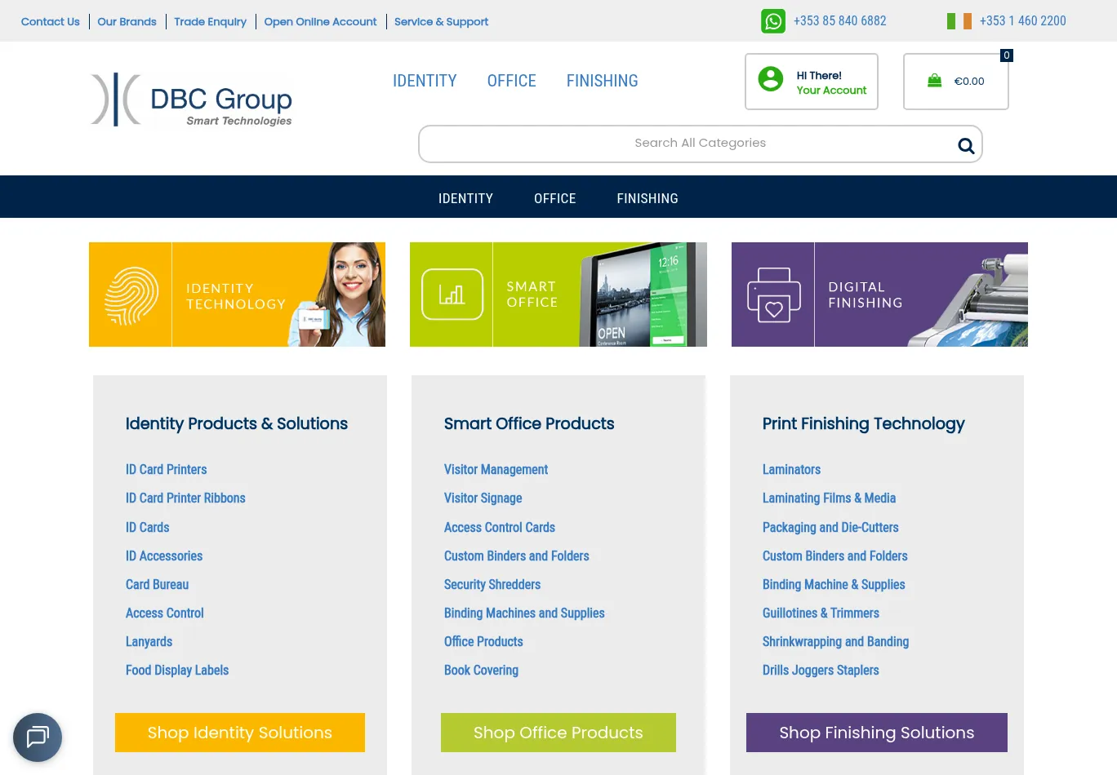
Task: Click the Smart Office chart icon
Action: (452, 294)
